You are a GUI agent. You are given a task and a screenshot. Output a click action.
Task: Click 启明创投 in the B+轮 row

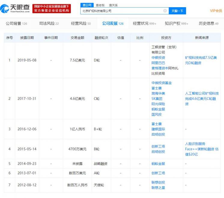(158, 134)
